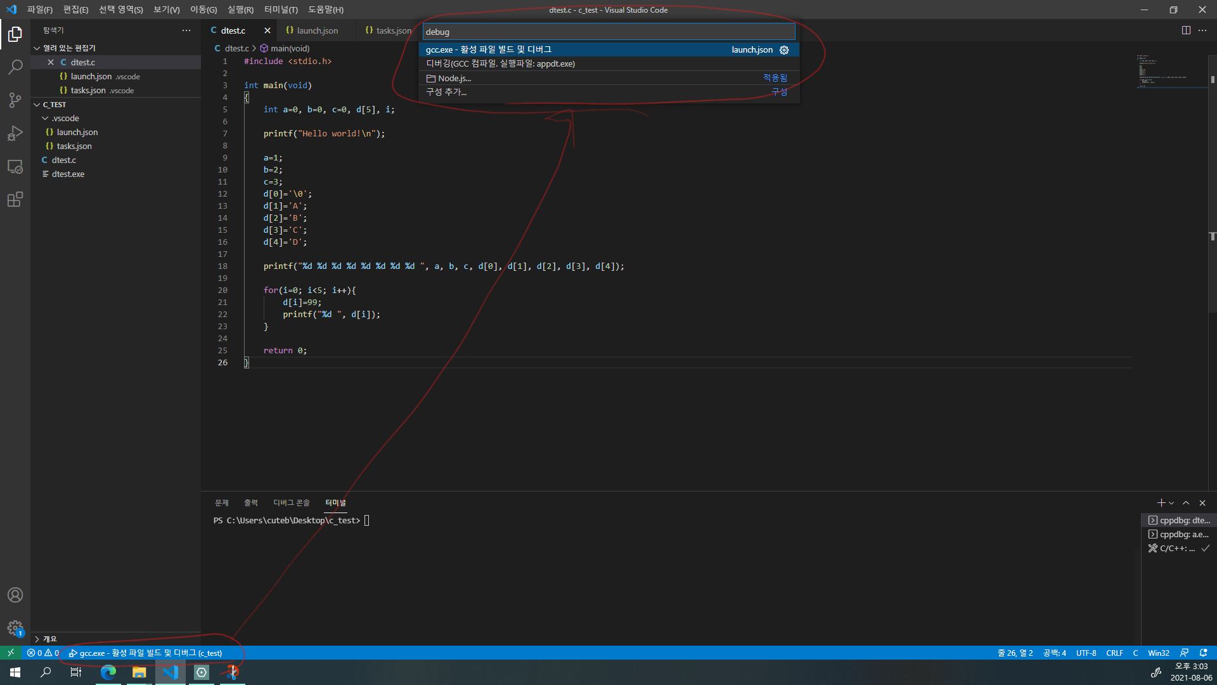The width and height of the screenshot is (1217, 685).
Task: Switch to the launch.json editor tab
Action: click(317, 30)
